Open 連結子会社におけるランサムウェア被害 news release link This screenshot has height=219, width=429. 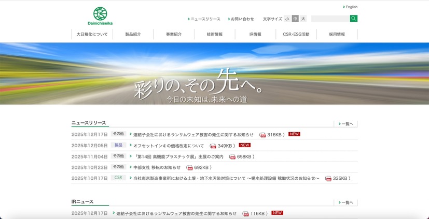tap(193, 135)
